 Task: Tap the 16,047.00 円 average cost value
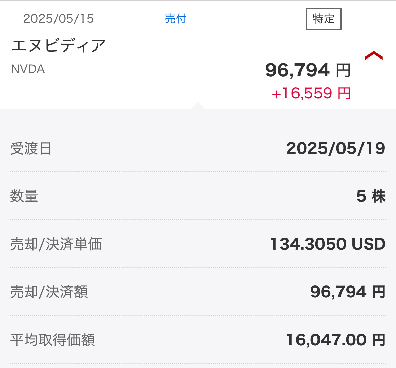335,340
